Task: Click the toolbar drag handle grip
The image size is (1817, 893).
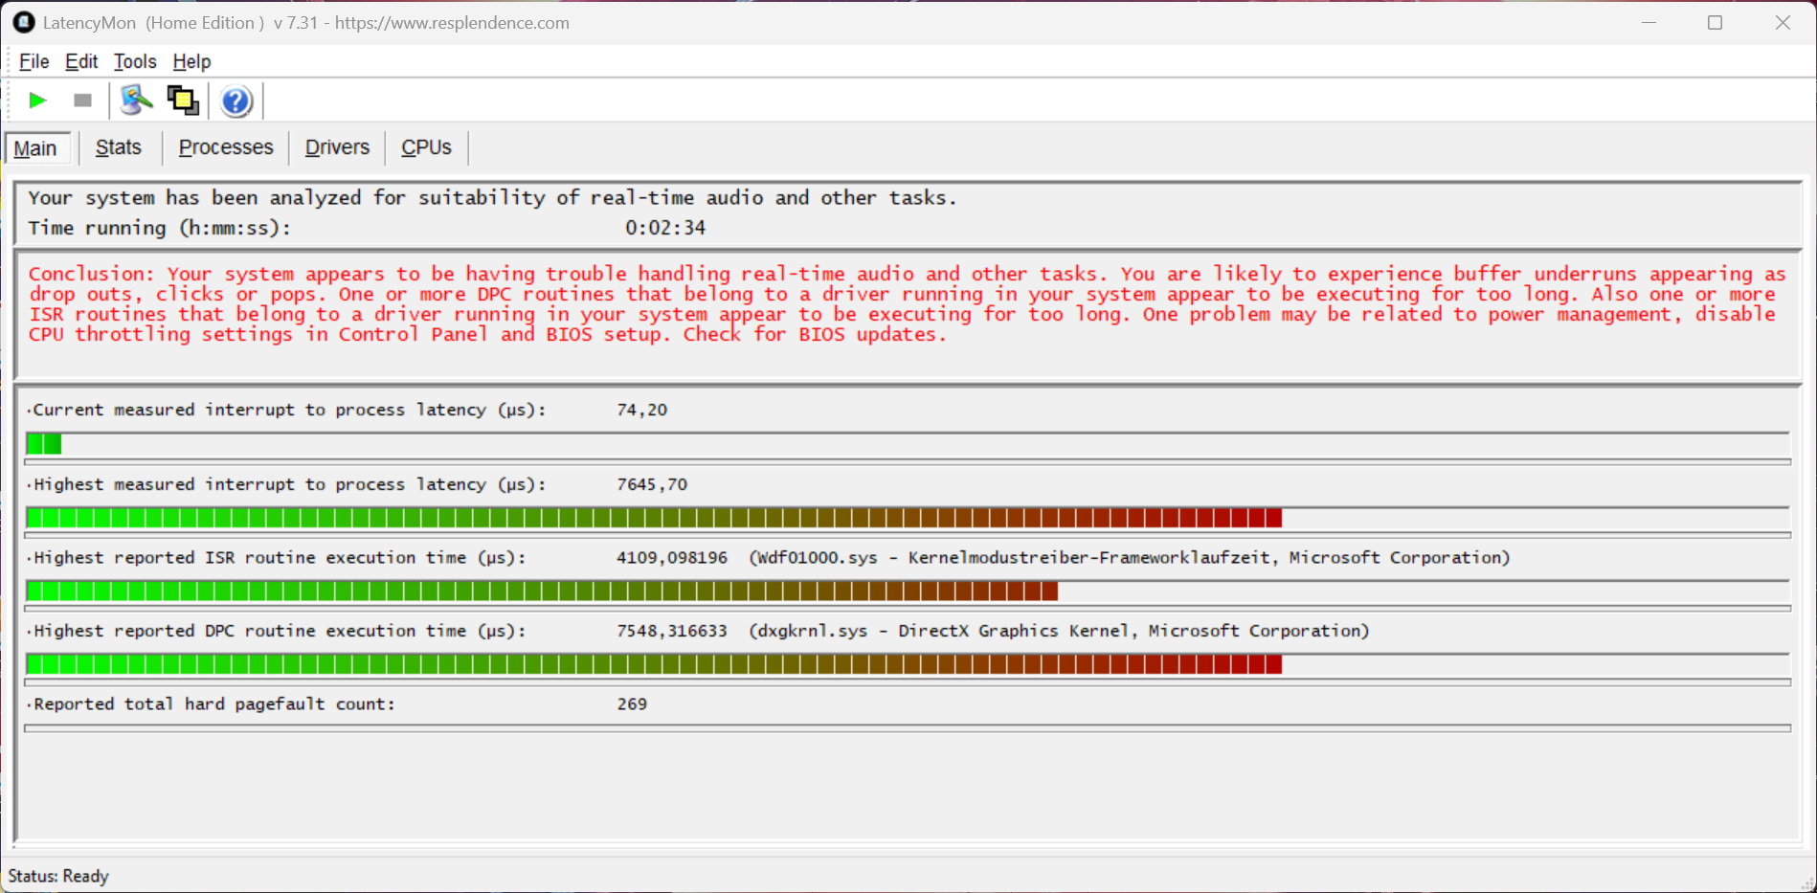Action: point(11,100)
